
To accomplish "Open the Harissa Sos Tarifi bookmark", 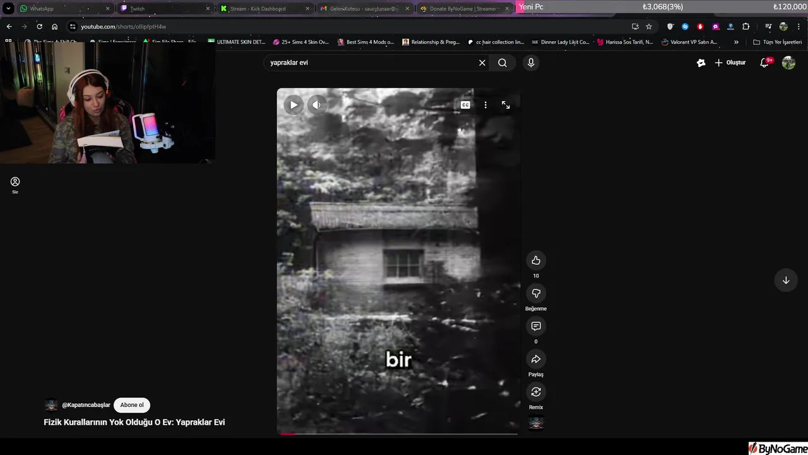I will 626,42.
